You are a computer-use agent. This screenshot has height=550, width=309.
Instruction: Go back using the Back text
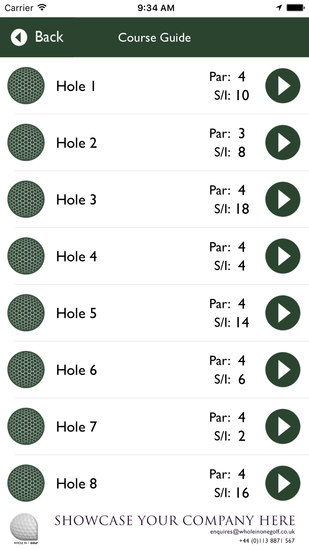(x=49, y=37)
